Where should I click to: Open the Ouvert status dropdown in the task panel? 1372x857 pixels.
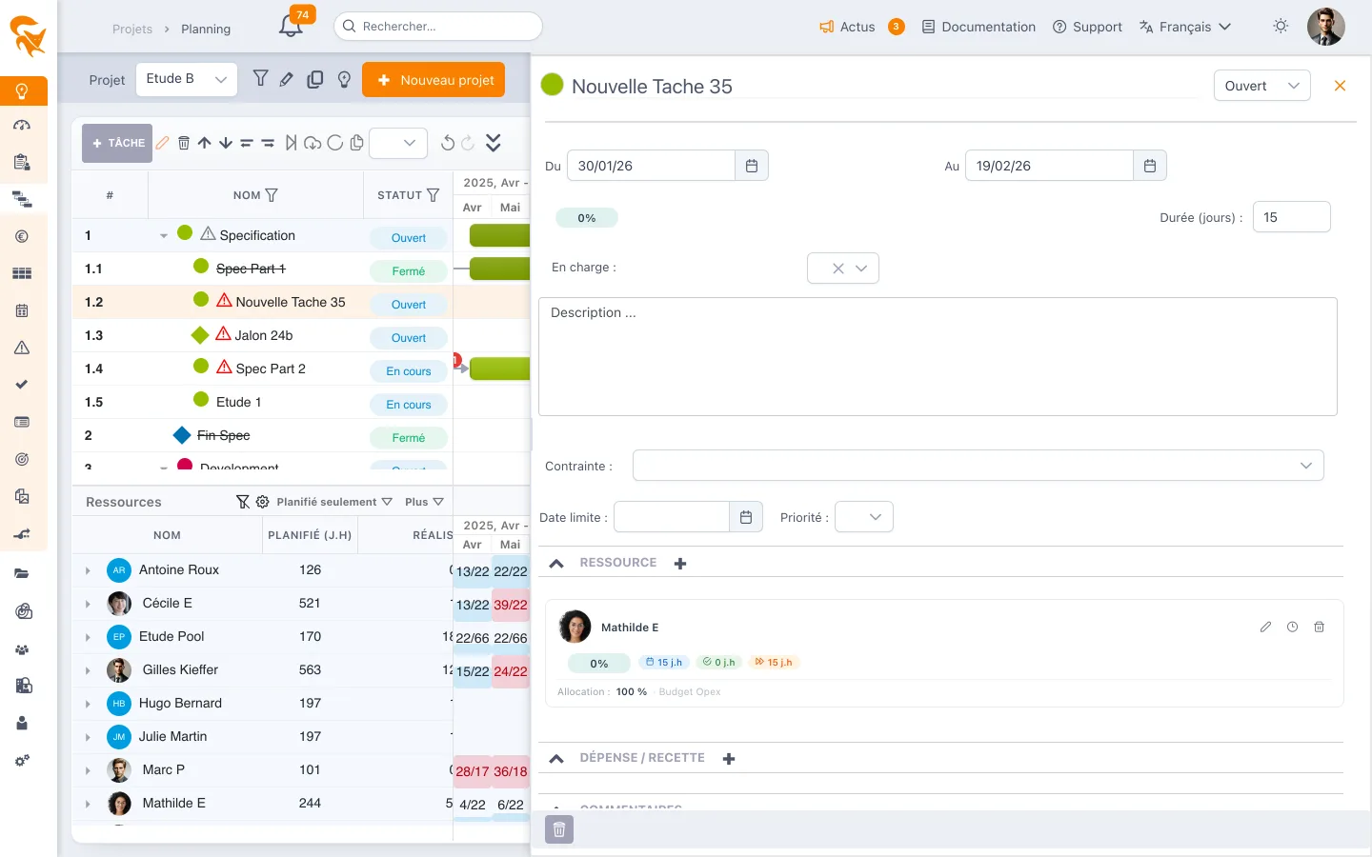1262,86
